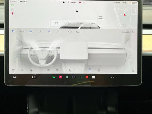Tap the lock icon in top status bar
This screenshot has height=114, width=152.
(x=64, y=2)
